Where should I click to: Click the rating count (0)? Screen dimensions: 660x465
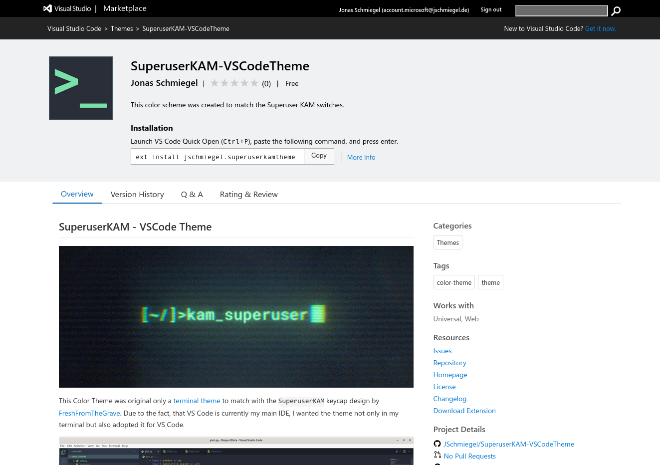(266, 84)
